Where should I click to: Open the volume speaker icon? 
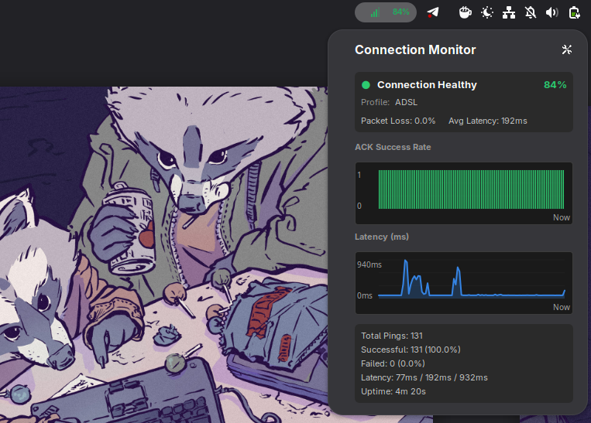pos(551,12)
